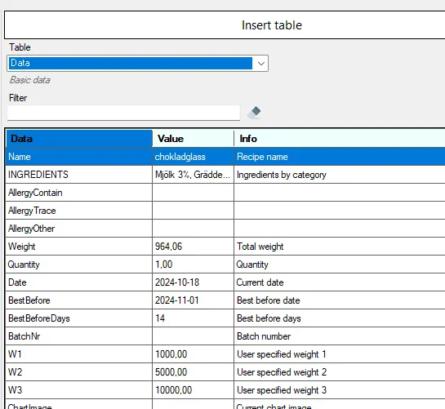Click the 2024-11-01 value cell
This screenshot has width=445, height=409.
pos(193,300)
